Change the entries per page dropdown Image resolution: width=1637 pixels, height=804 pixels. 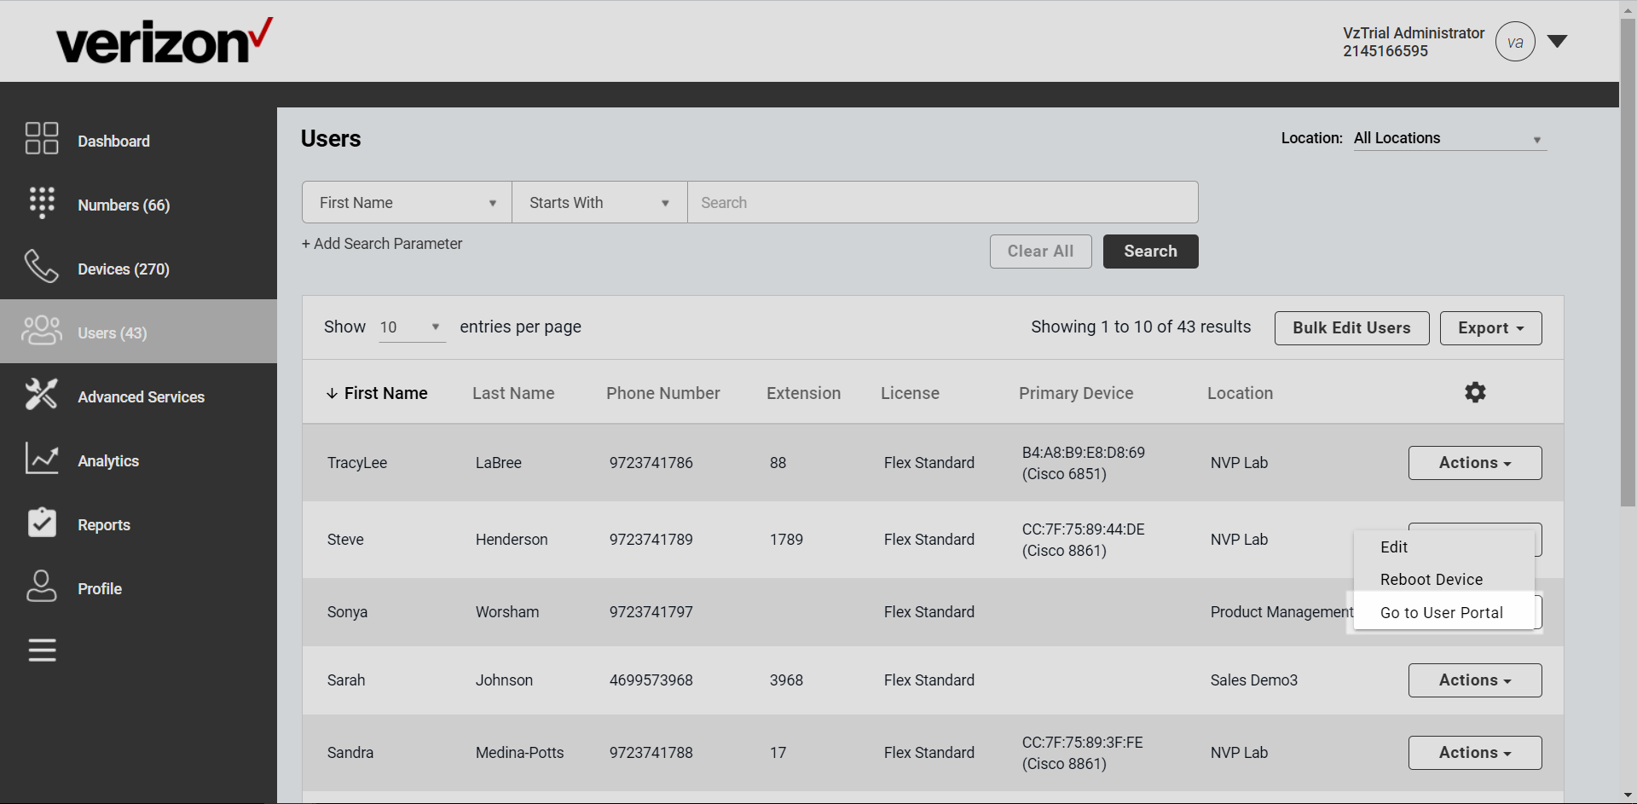click(412, 327)
